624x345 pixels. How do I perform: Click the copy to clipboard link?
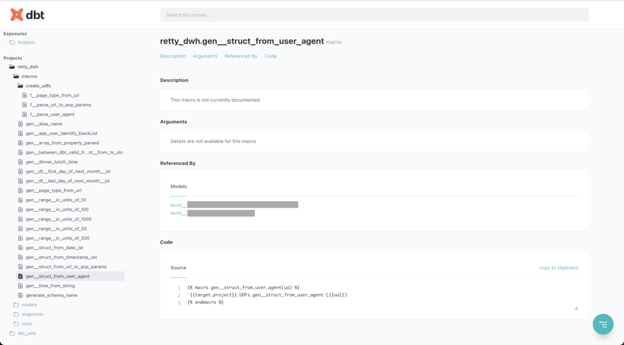click(558, 267)
